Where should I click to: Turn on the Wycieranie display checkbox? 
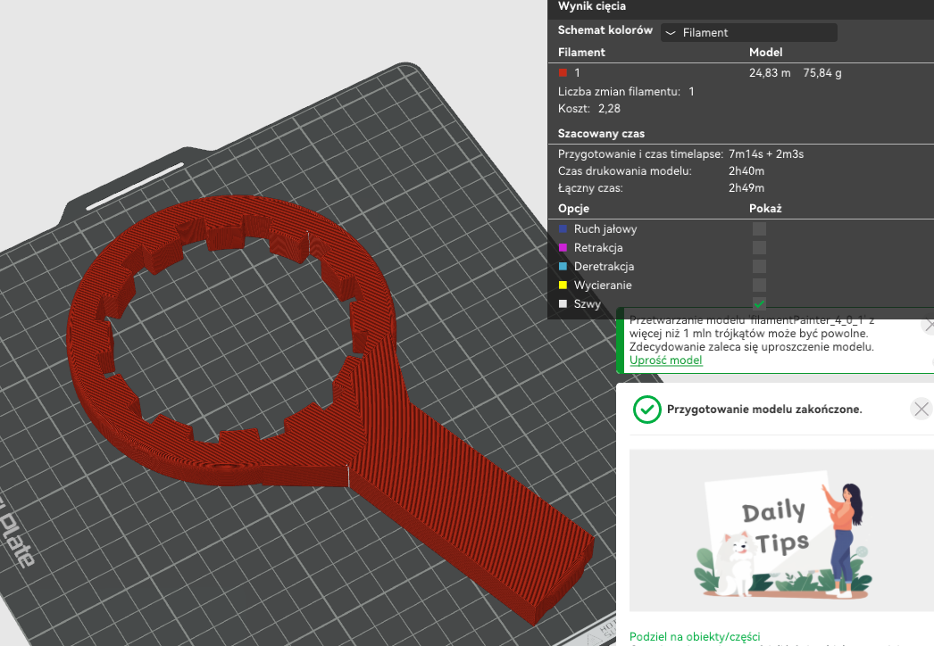point(759,285)
